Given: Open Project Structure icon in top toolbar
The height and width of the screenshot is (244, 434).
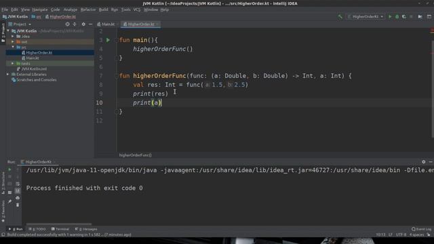Looking at the screenshot, I should (420, 16).
